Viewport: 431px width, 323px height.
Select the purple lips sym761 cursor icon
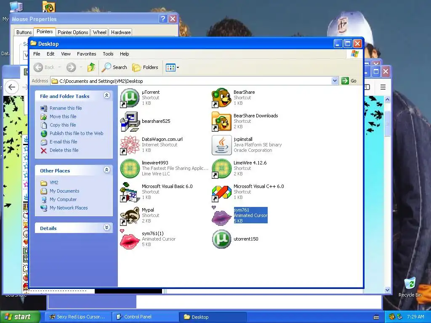[x=221, y=216]
